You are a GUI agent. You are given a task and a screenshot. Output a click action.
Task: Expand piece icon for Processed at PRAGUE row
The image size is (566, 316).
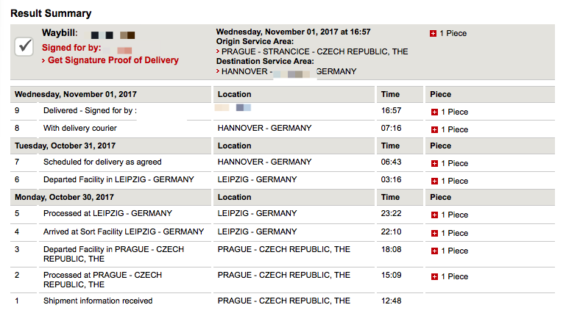point(434,277)
